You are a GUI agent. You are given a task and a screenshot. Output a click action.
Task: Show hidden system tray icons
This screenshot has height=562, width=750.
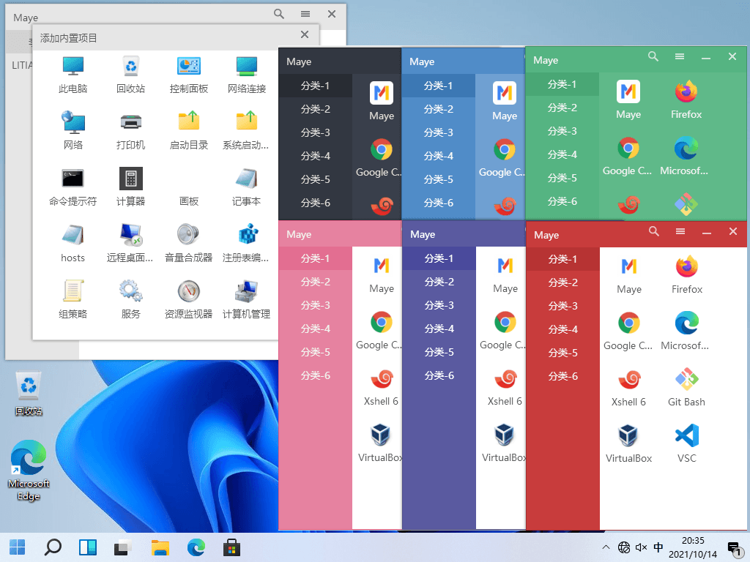tap(606, 547)
